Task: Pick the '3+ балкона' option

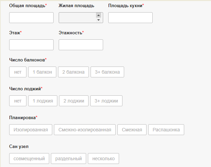Action: pos(107,72)
